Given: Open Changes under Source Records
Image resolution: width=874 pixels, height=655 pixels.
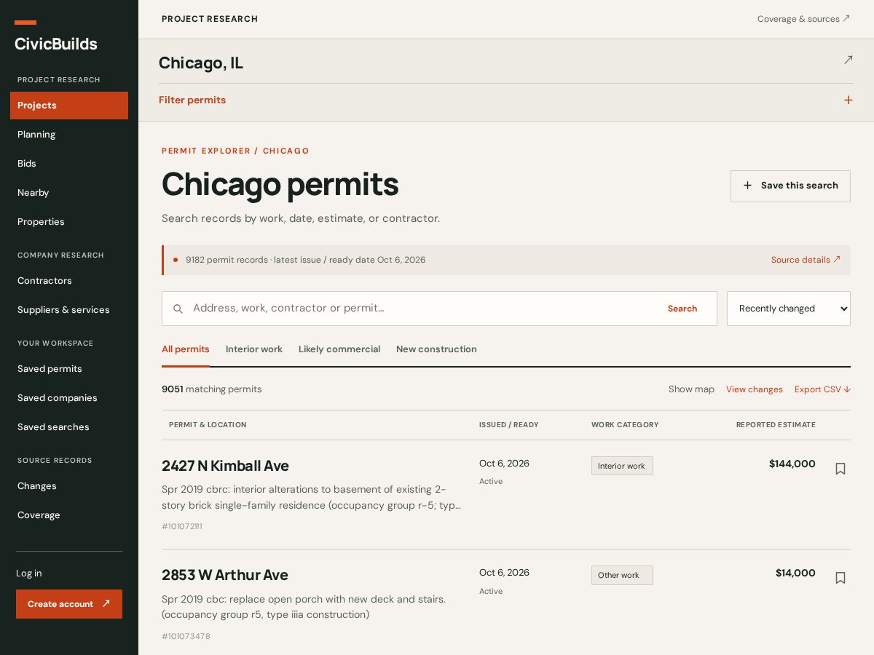Looking at the screenshot, I should (x=69, y=486).
